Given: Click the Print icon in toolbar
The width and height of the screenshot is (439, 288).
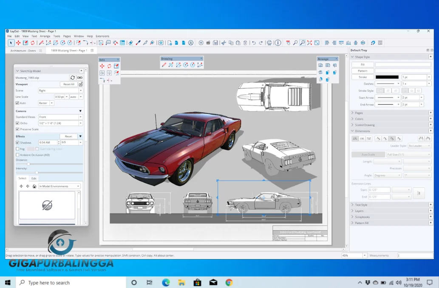Looking at the screenshot, I should [x=269, y=43].
